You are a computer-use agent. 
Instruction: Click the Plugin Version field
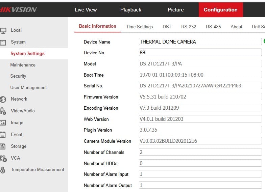tap(200, 130)
